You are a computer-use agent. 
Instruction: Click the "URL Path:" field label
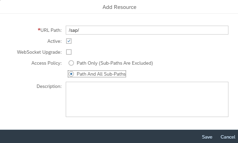[51, 30]
